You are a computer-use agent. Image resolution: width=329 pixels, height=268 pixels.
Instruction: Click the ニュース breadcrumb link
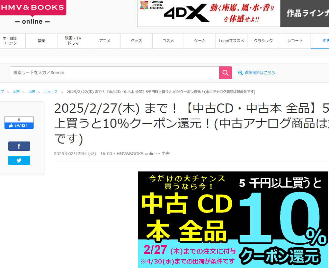coord(51,92)
